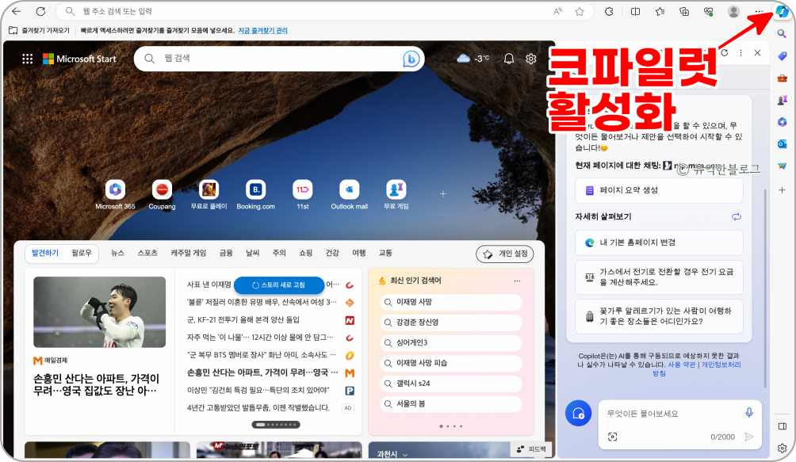This screenshot has width=796, height=462.
Task: Search trending term 이재명 사망
Action: click(x=451, y=302)
